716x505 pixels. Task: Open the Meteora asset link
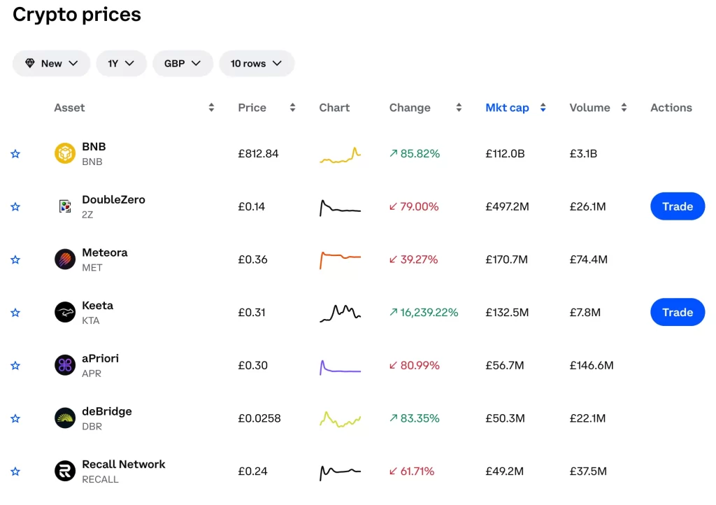(105, 252)
